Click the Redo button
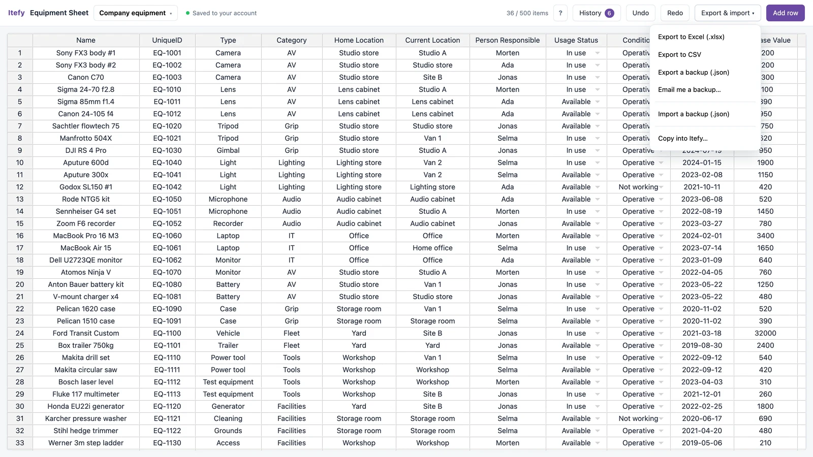Viewport: 813px width, 457px height. tap(675, 13)
